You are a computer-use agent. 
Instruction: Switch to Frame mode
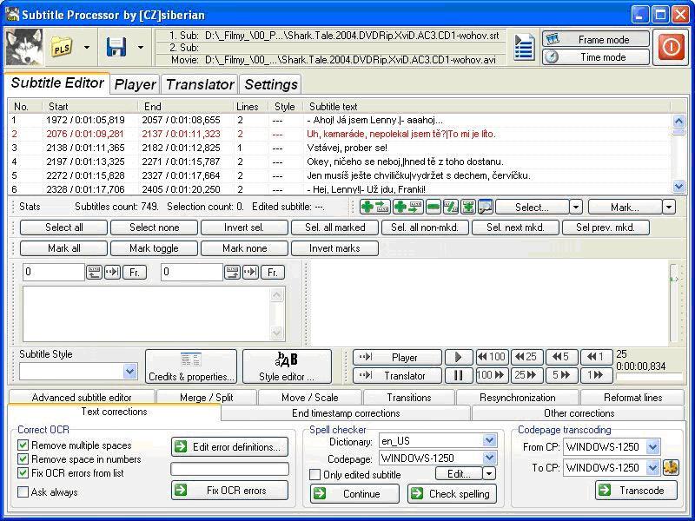pos(596,39)
